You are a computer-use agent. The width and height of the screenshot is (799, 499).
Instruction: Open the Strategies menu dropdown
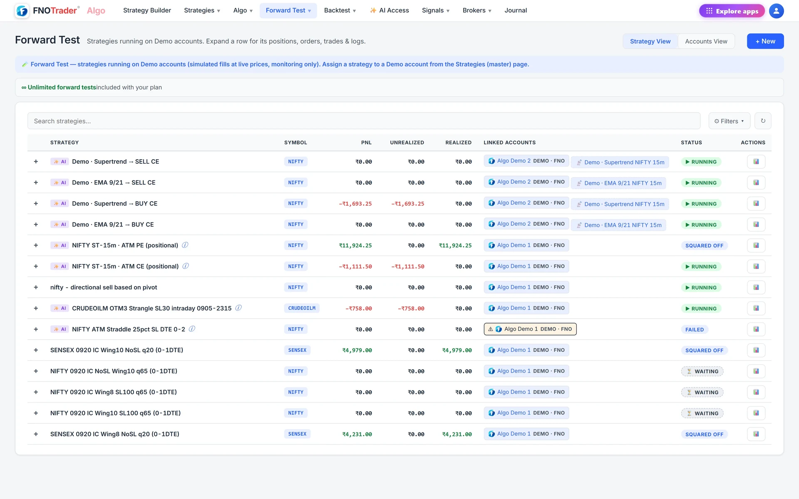pos(202,10)
